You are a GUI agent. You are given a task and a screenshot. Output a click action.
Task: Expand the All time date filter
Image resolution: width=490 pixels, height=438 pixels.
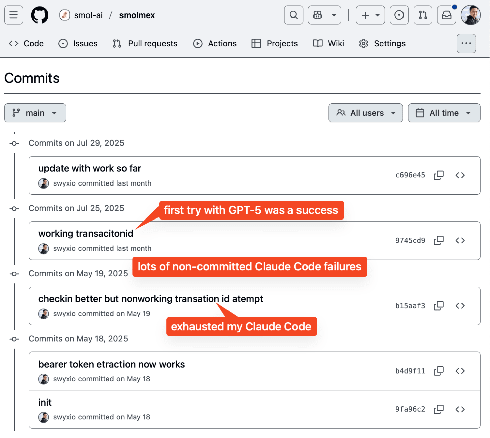click(x=444, y=113)
